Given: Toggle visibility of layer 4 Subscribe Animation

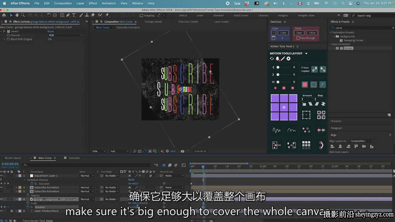Looking at the screenshot, I should coord(1,187).
